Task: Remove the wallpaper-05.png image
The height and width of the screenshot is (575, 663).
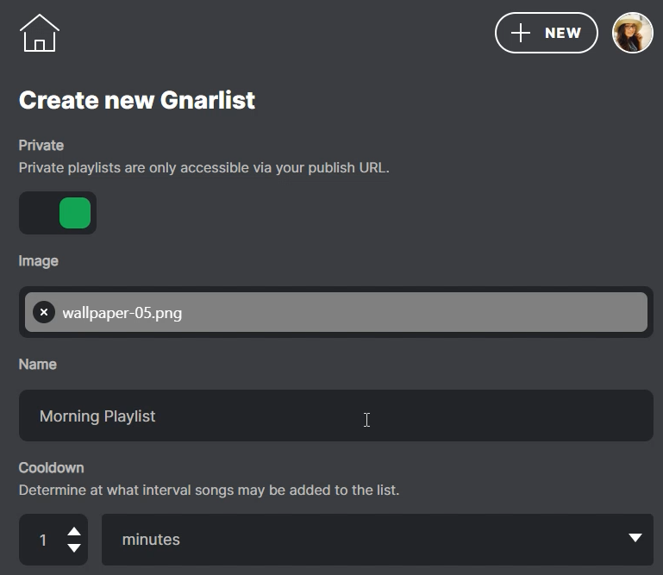Action: point(44,312)
